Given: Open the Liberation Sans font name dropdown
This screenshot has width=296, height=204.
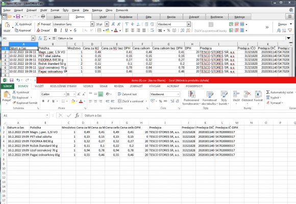Looking at the screenshot, I should point(92,24).
